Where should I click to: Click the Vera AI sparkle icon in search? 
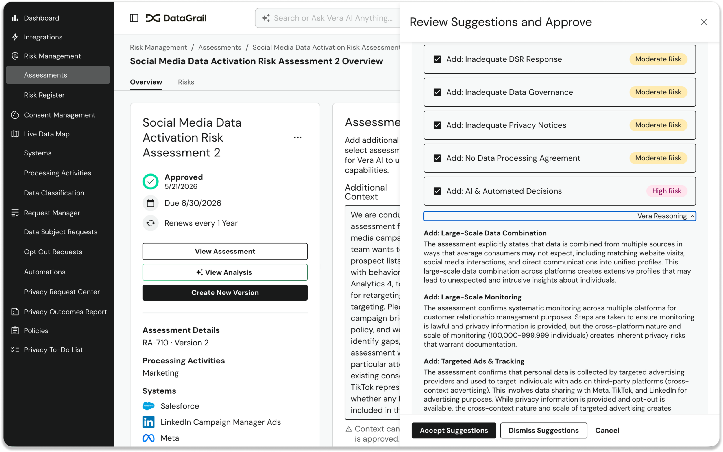click(266, 18)
